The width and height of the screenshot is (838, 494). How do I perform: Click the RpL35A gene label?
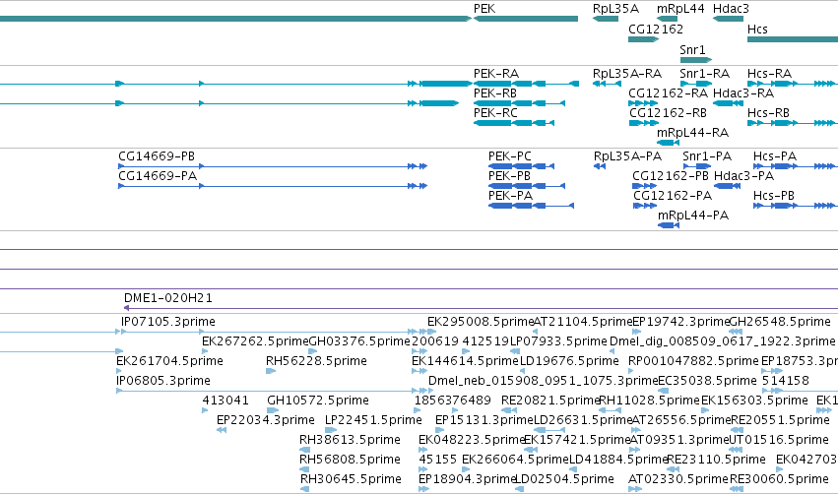[x=615, y=9]
